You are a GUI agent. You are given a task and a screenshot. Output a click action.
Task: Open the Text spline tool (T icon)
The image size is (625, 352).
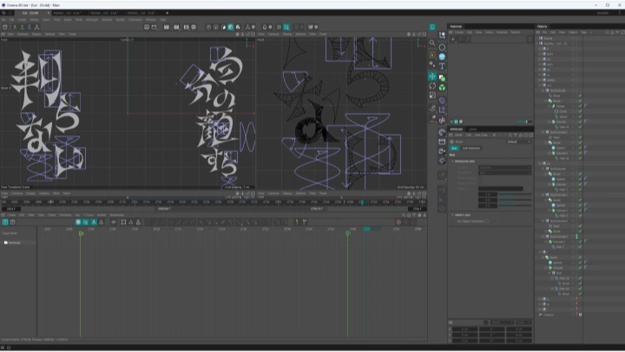coord(442,66)
